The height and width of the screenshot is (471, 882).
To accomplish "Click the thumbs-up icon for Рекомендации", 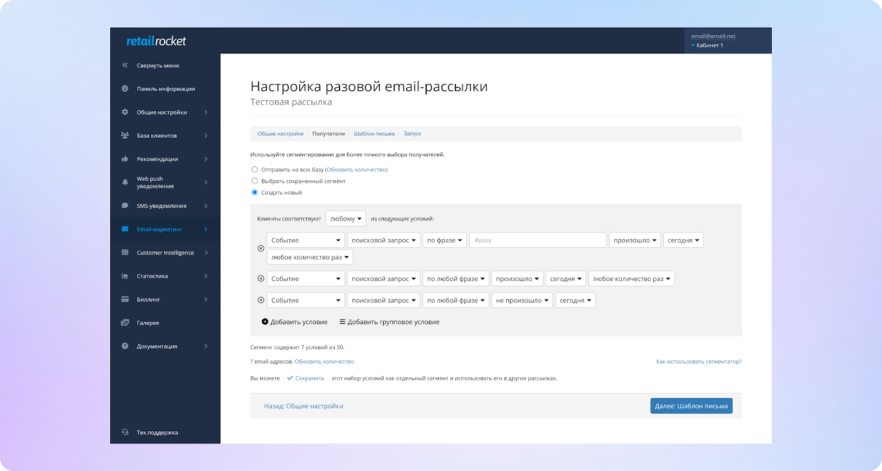I will click(125, 159).
